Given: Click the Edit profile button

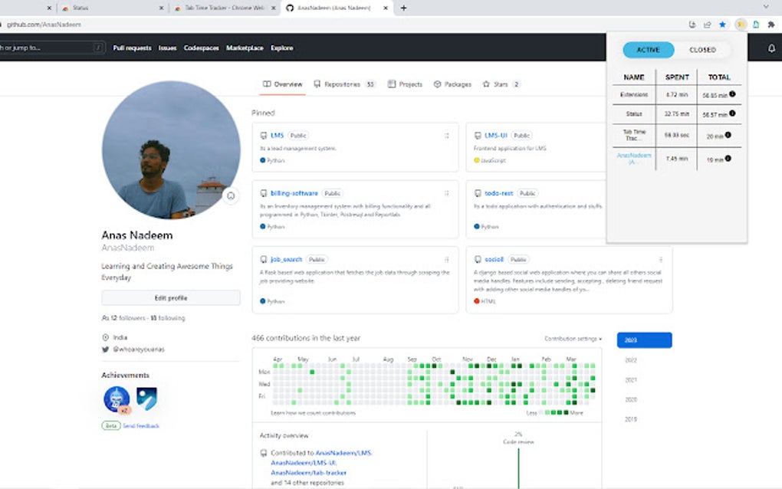Looking at the screenshot, I should pos(169,297).
